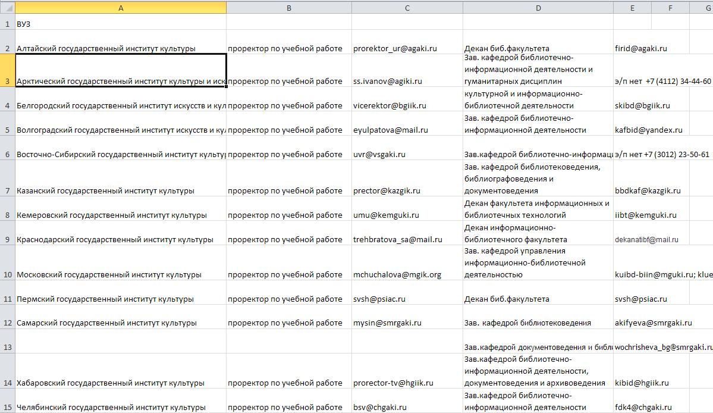
Task: Click cell Казанский государственный институт культуры
Action: click(121, 178)
